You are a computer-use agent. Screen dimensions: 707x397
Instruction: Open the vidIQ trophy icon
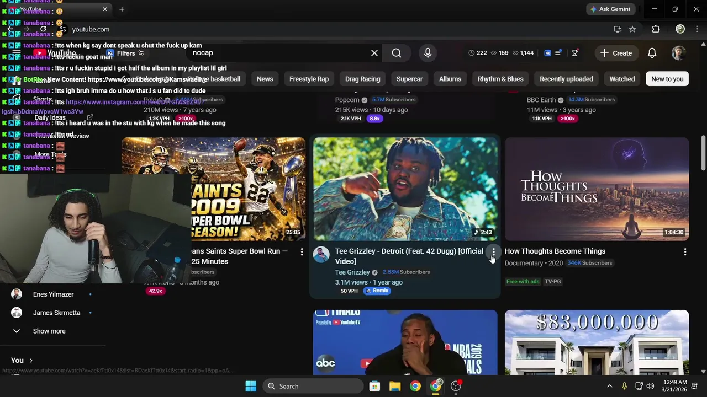pyautogui.click(x=574, y=53)
